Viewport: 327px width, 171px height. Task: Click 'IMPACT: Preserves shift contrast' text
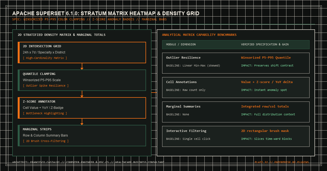267,66
